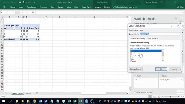The image size is (185, 104).
Task: Click the lightbulb 'Tell me what you want to do'
Action: (125, 7)
